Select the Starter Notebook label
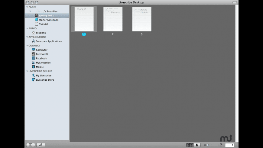 pos(49,20)
